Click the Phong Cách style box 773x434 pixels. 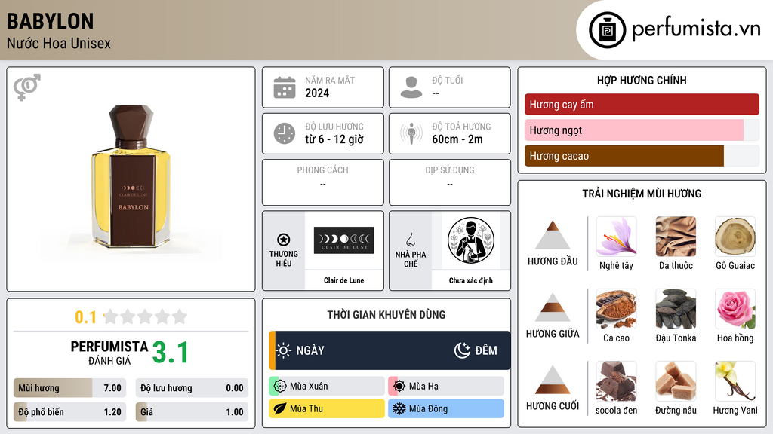coord(323,182)
